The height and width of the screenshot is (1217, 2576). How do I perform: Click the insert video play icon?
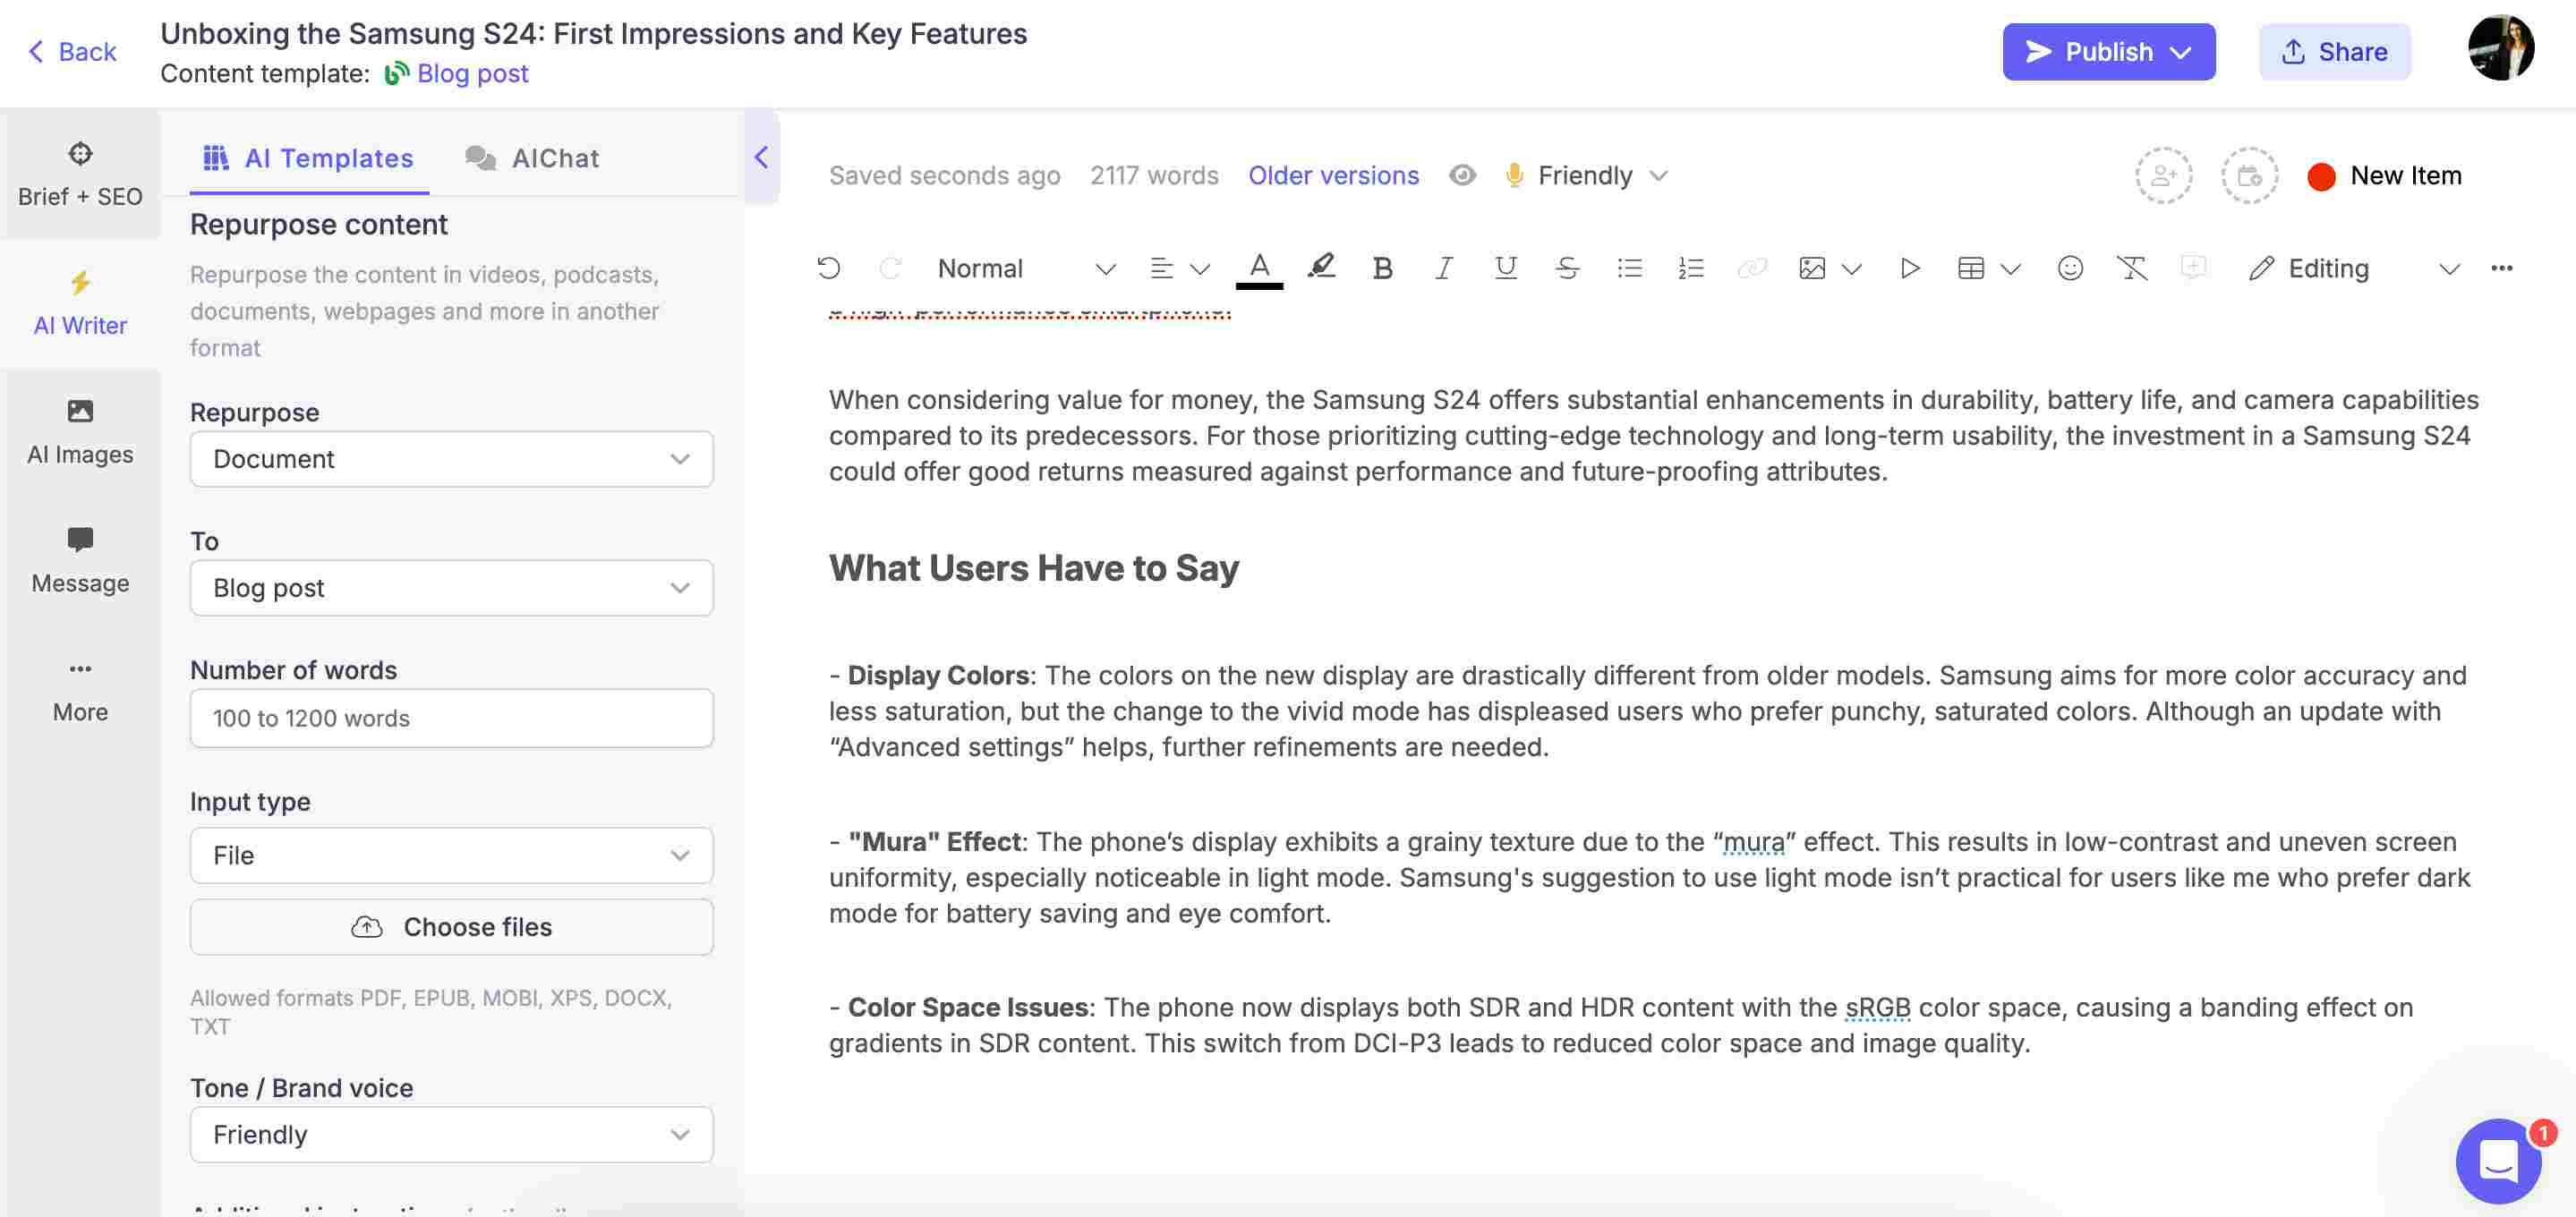tap(1909, 268)
